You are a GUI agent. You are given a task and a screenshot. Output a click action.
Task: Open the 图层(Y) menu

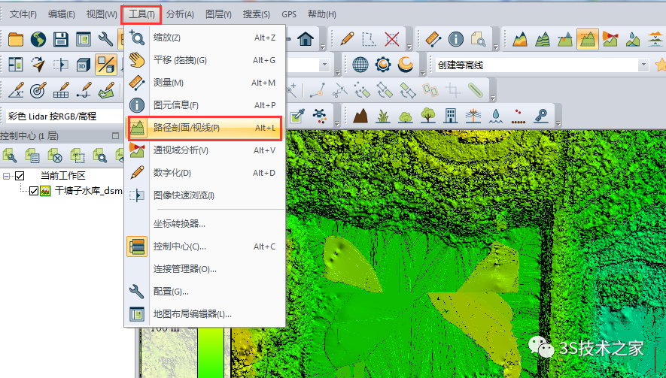218,14
